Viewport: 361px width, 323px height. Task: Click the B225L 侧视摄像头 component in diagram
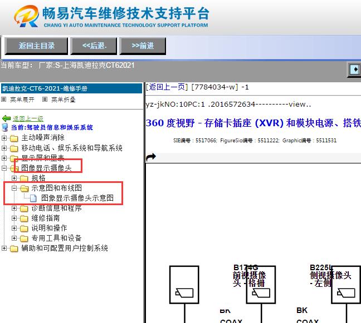tap(346, 285)
